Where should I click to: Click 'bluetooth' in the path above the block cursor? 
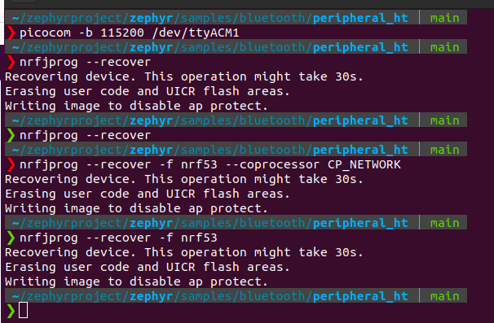pos(272,296)
